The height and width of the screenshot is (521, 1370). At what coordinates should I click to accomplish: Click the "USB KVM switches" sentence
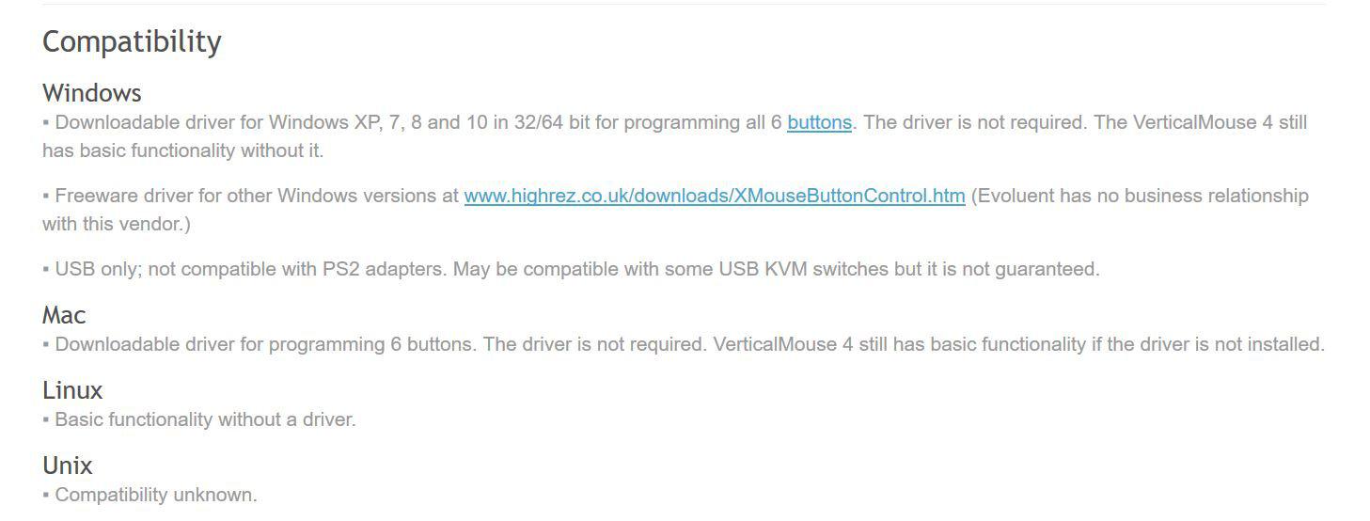point(777,269)
